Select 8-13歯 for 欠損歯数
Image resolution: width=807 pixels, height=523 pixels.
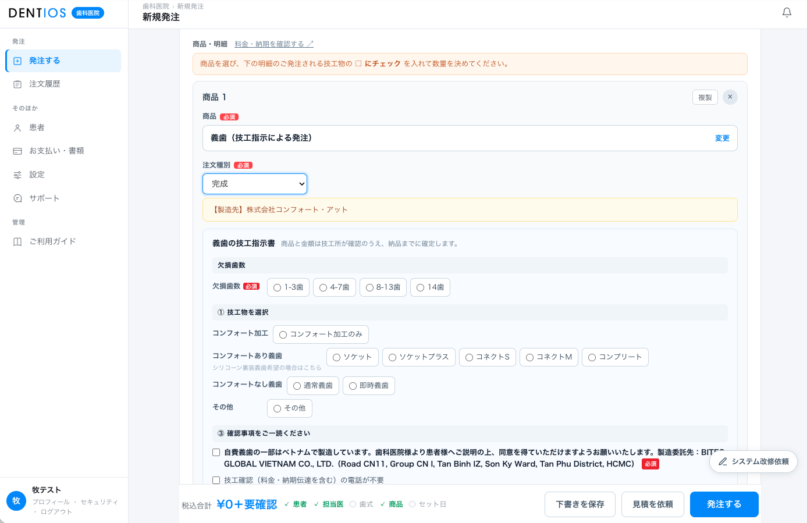[383, 287]
